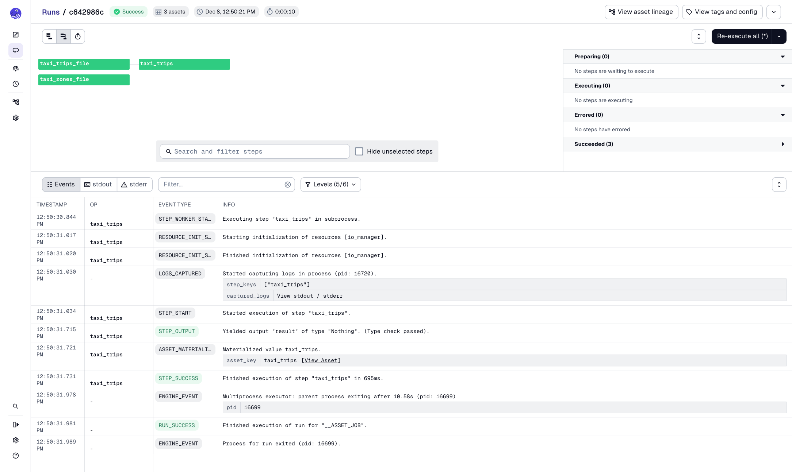Open Schedules using the clock icon

click(x=16, y=84)
